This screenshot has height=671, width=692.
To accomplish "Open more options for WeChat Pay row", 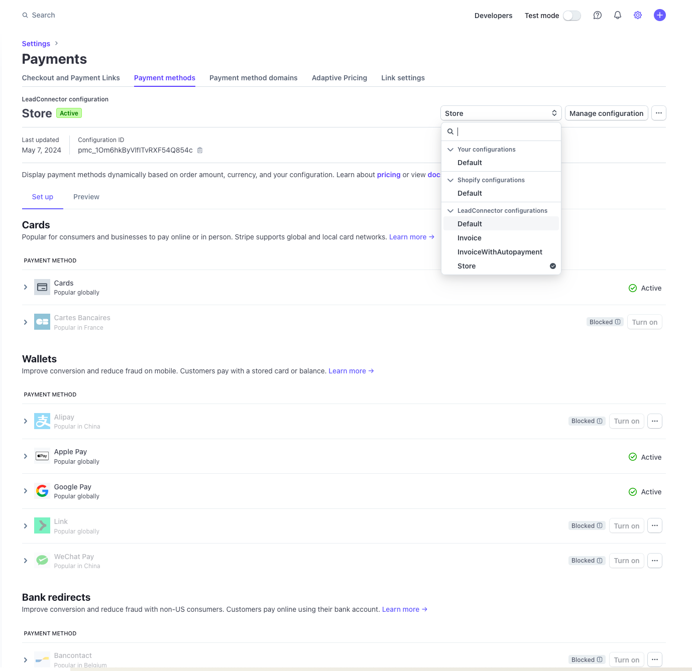I will [x=655, y=561].
